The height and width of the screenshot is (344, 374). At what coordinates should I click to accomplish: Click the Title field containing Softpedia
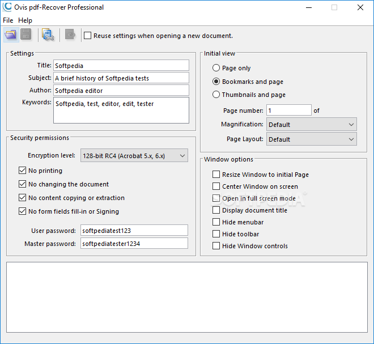pos(121,65)
